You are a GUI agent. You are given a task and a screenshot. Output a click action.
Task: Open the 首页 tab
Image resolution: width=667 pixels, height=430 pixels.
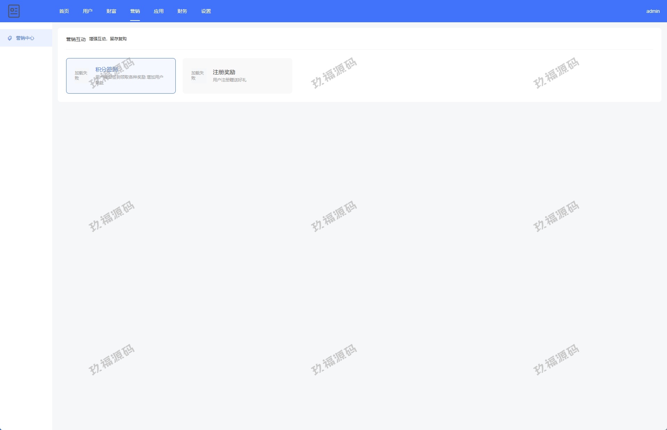tap(64, 11)
